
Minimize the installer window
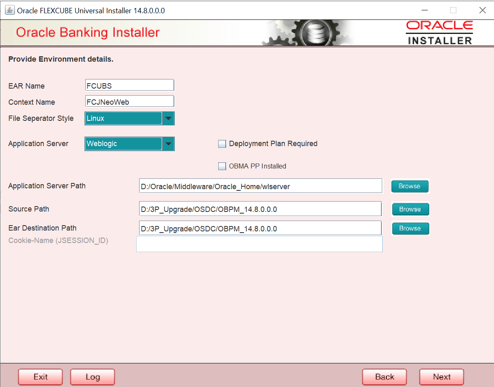point(425,10)
